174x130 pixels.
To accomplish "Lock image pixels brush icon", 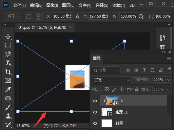I will [114, 89].
